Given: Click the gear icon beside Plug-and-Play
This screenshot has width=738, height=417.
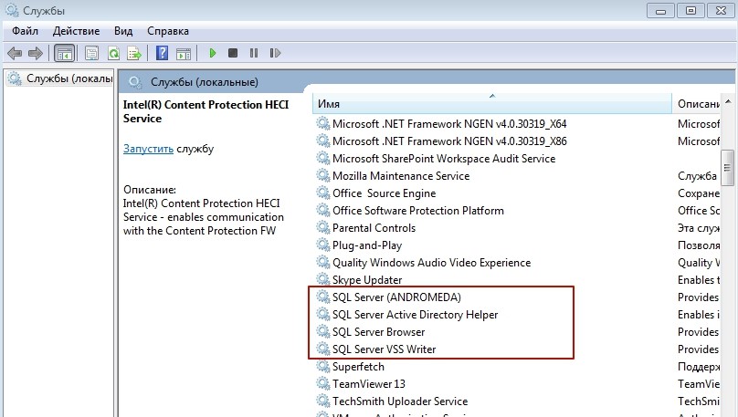Looking at the screenshot, I should [x=323, y=245].
